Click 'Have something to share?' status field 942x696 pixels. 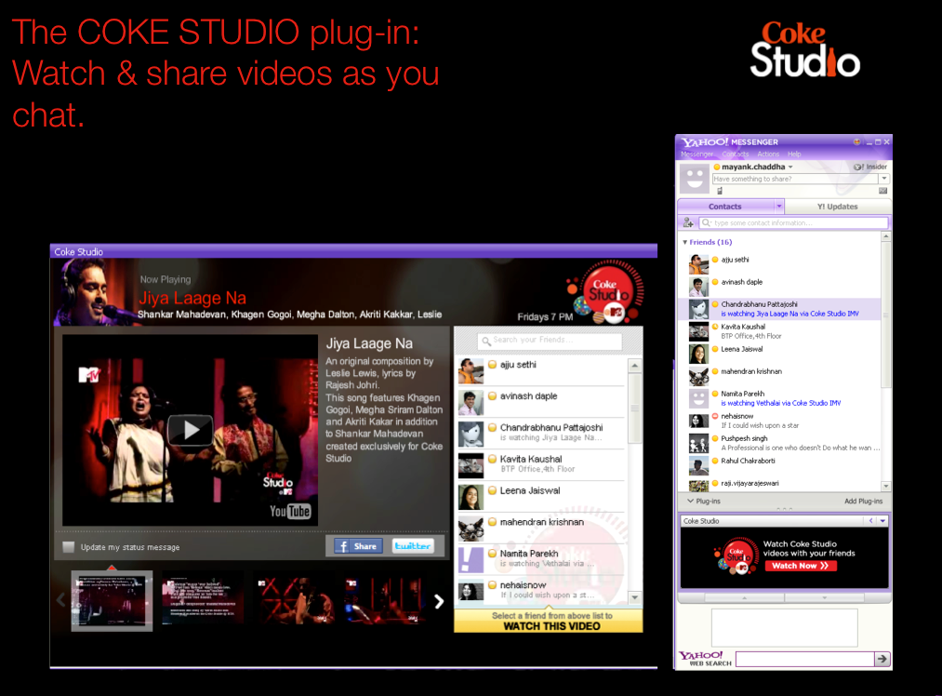[x=794, y=179]
